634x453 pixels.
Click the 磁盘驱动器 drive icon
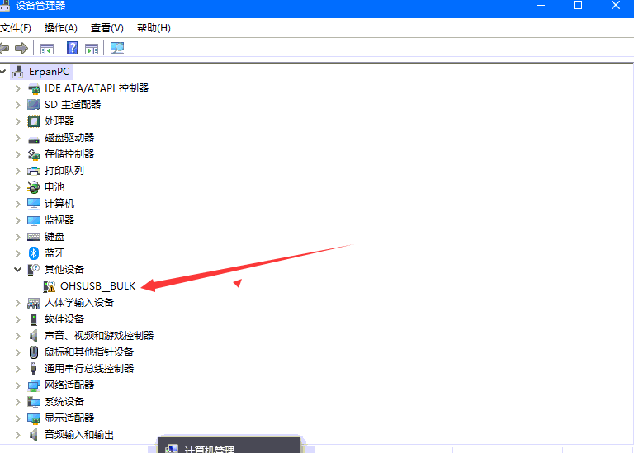pyautogui.click(x=34, y=139)
